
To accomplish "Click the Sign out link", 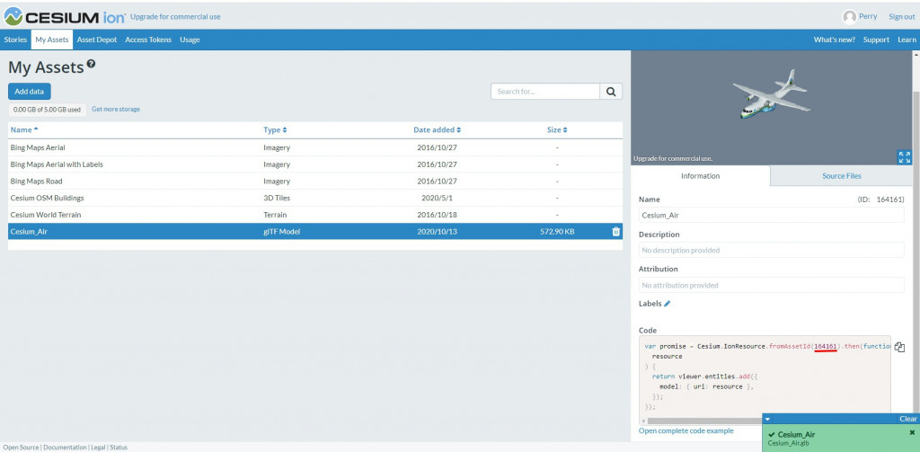I will 902,17.
